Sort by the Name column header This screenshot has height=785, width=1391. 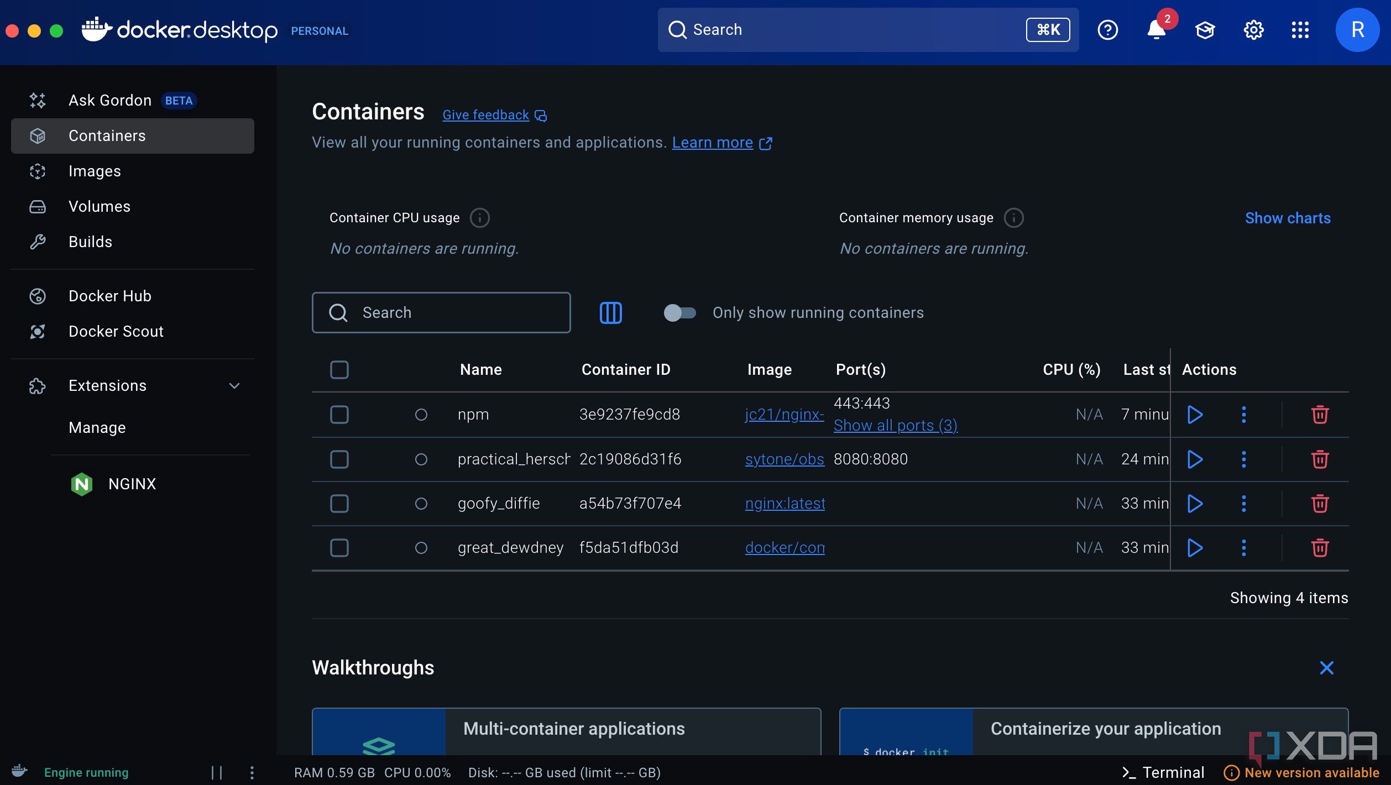point(480,370)
